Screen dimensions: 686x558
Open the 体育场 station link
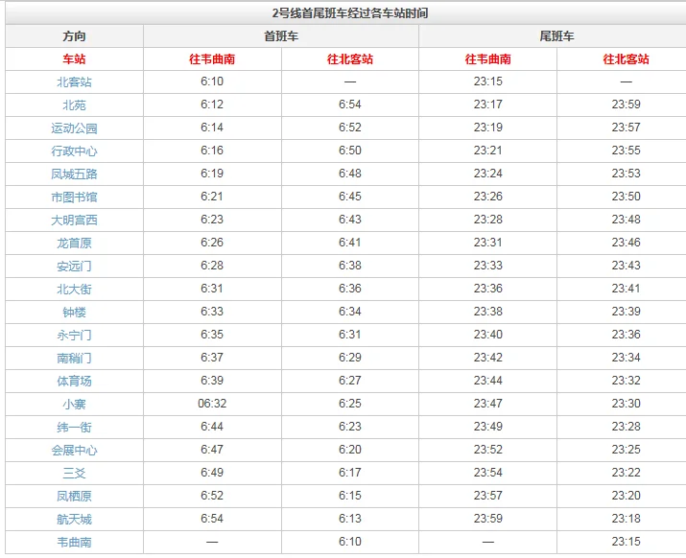(74, 381)
